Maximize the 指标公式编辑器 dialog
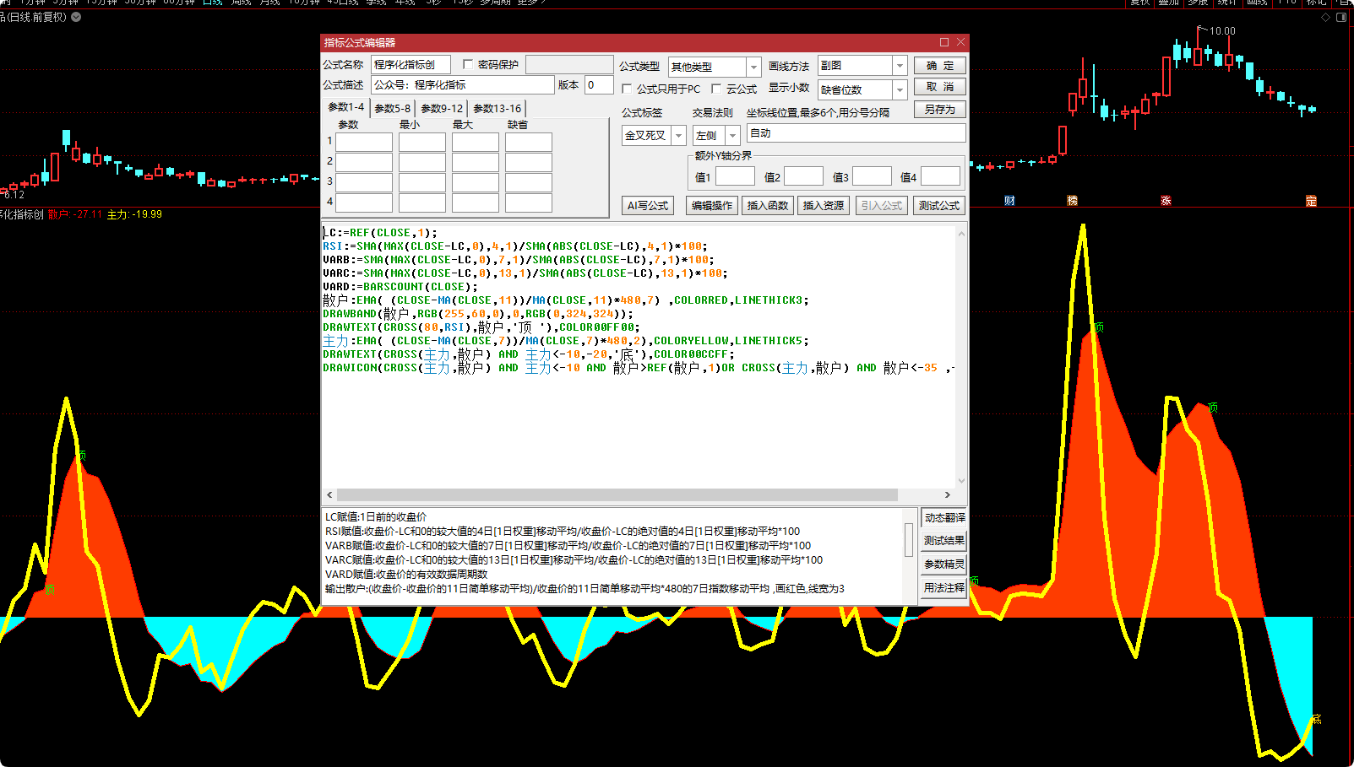 944,42
